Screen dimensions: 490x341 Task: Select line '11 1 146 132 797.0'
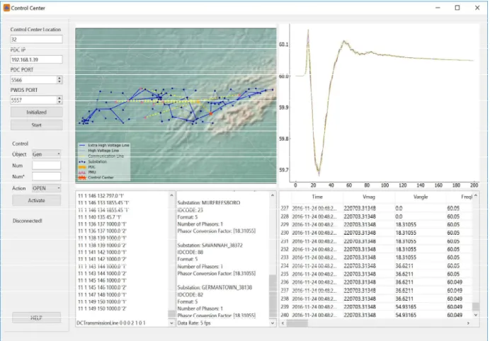click(x=101, y=196)
